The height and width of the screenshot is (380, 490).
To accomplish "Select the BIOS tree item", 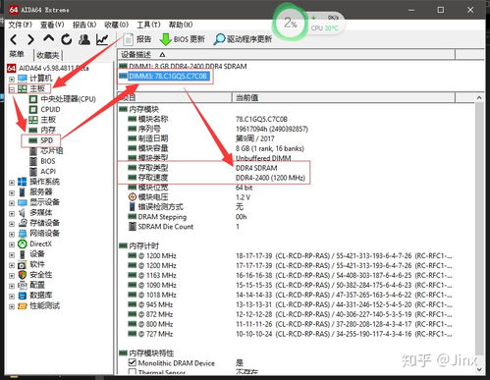I will click(48, 161).
